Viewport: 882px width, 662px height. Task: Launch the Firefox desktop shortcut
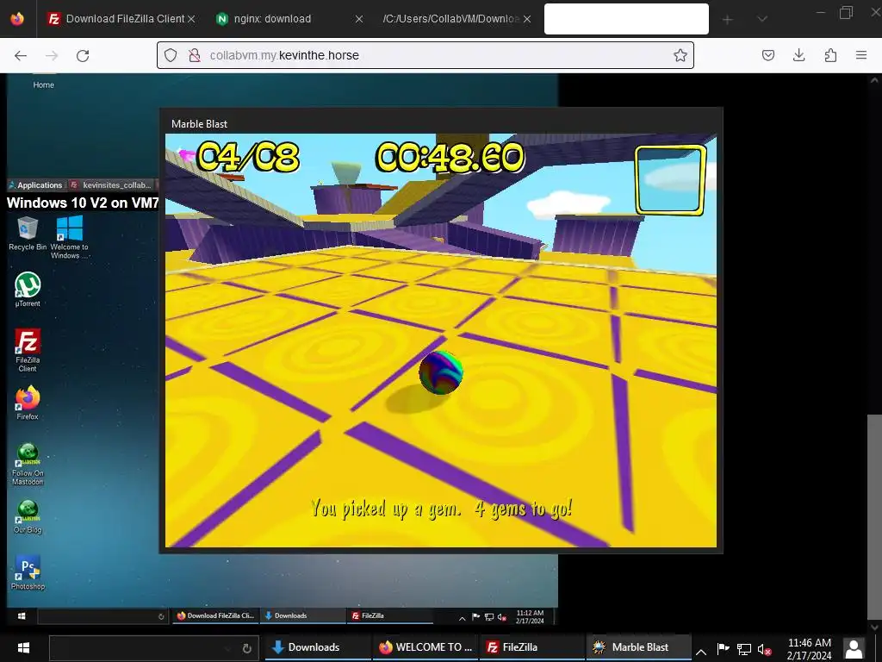point(28,403)
